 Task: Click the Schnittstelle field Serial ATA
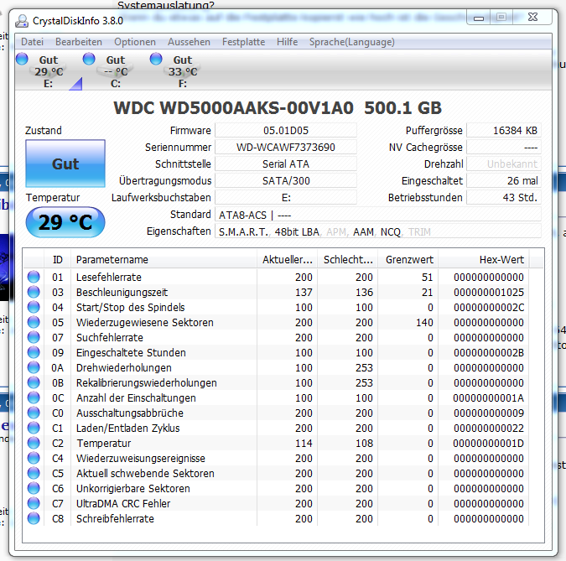(286, 164)
